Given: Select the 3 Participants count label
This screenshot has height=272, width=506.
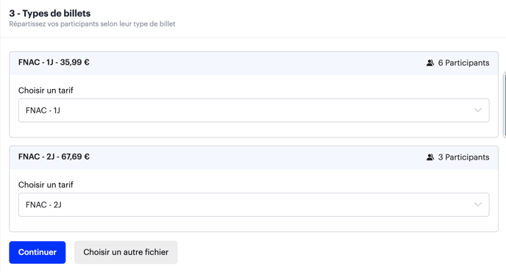Looking at the screenshot, I should point(463,157).
